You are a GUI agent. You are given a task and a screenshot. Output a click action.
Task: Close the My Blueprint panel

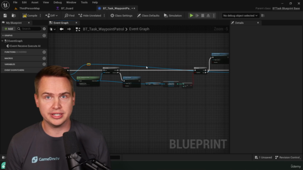tap(29, 23)
